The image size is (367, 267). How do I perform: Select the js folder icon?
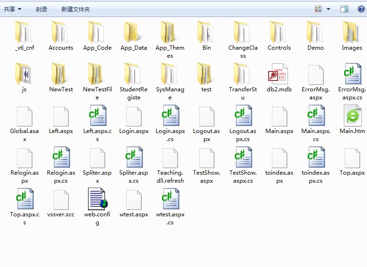coord(23,74)
